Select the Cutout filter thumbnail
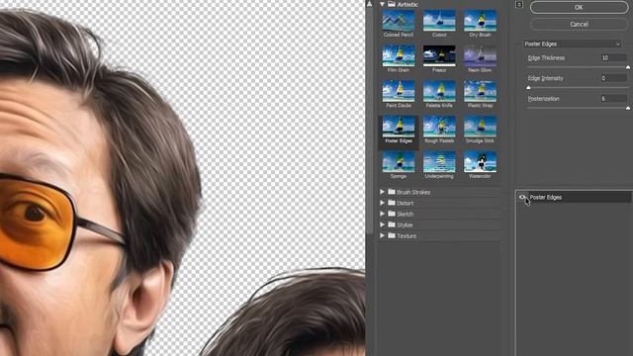Image resolution: width=633 pixels, height=356 pixels. (439, 21)
